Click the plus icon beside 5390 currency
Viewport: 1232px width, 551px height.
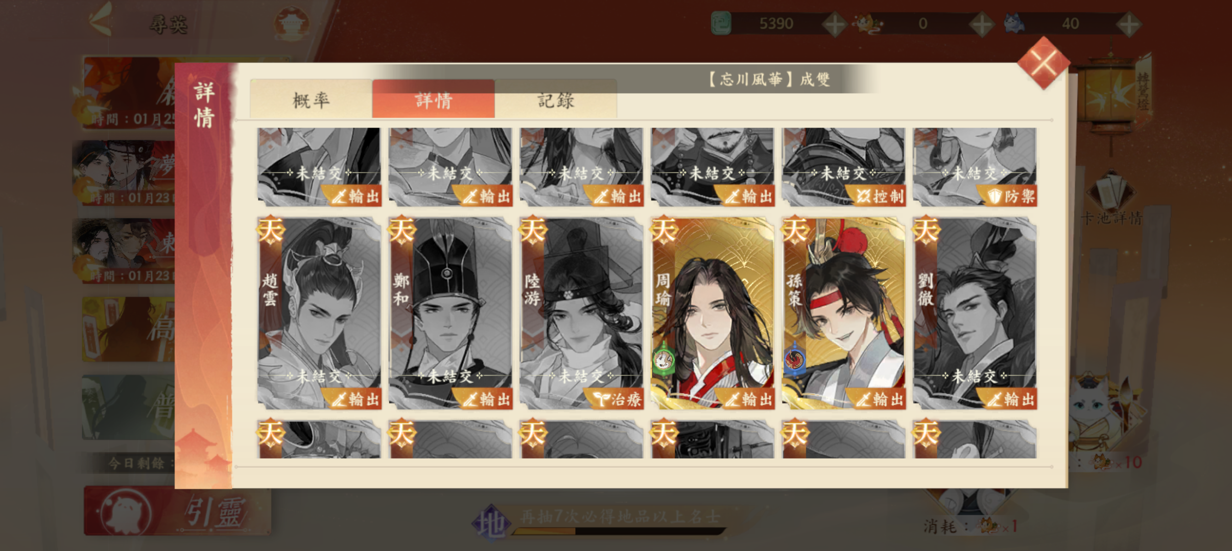point(834,24)
